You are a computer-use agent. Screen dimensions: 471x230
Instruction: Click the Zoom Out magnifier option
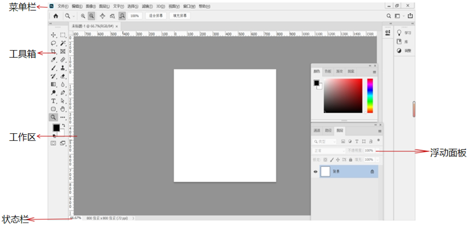tap(91, 16)
